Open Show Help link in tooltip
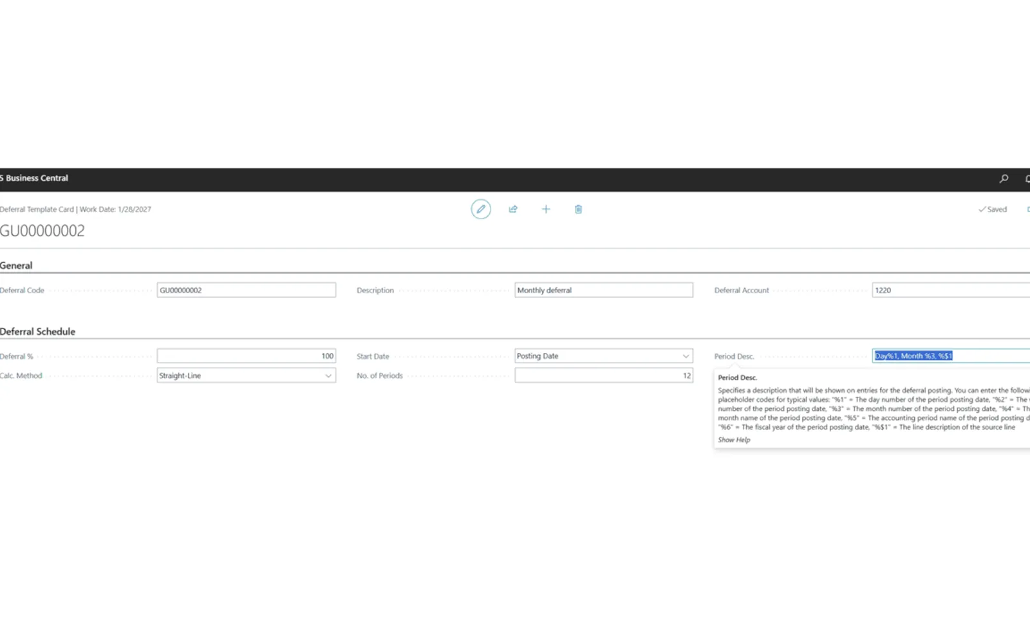 (734, 440)
